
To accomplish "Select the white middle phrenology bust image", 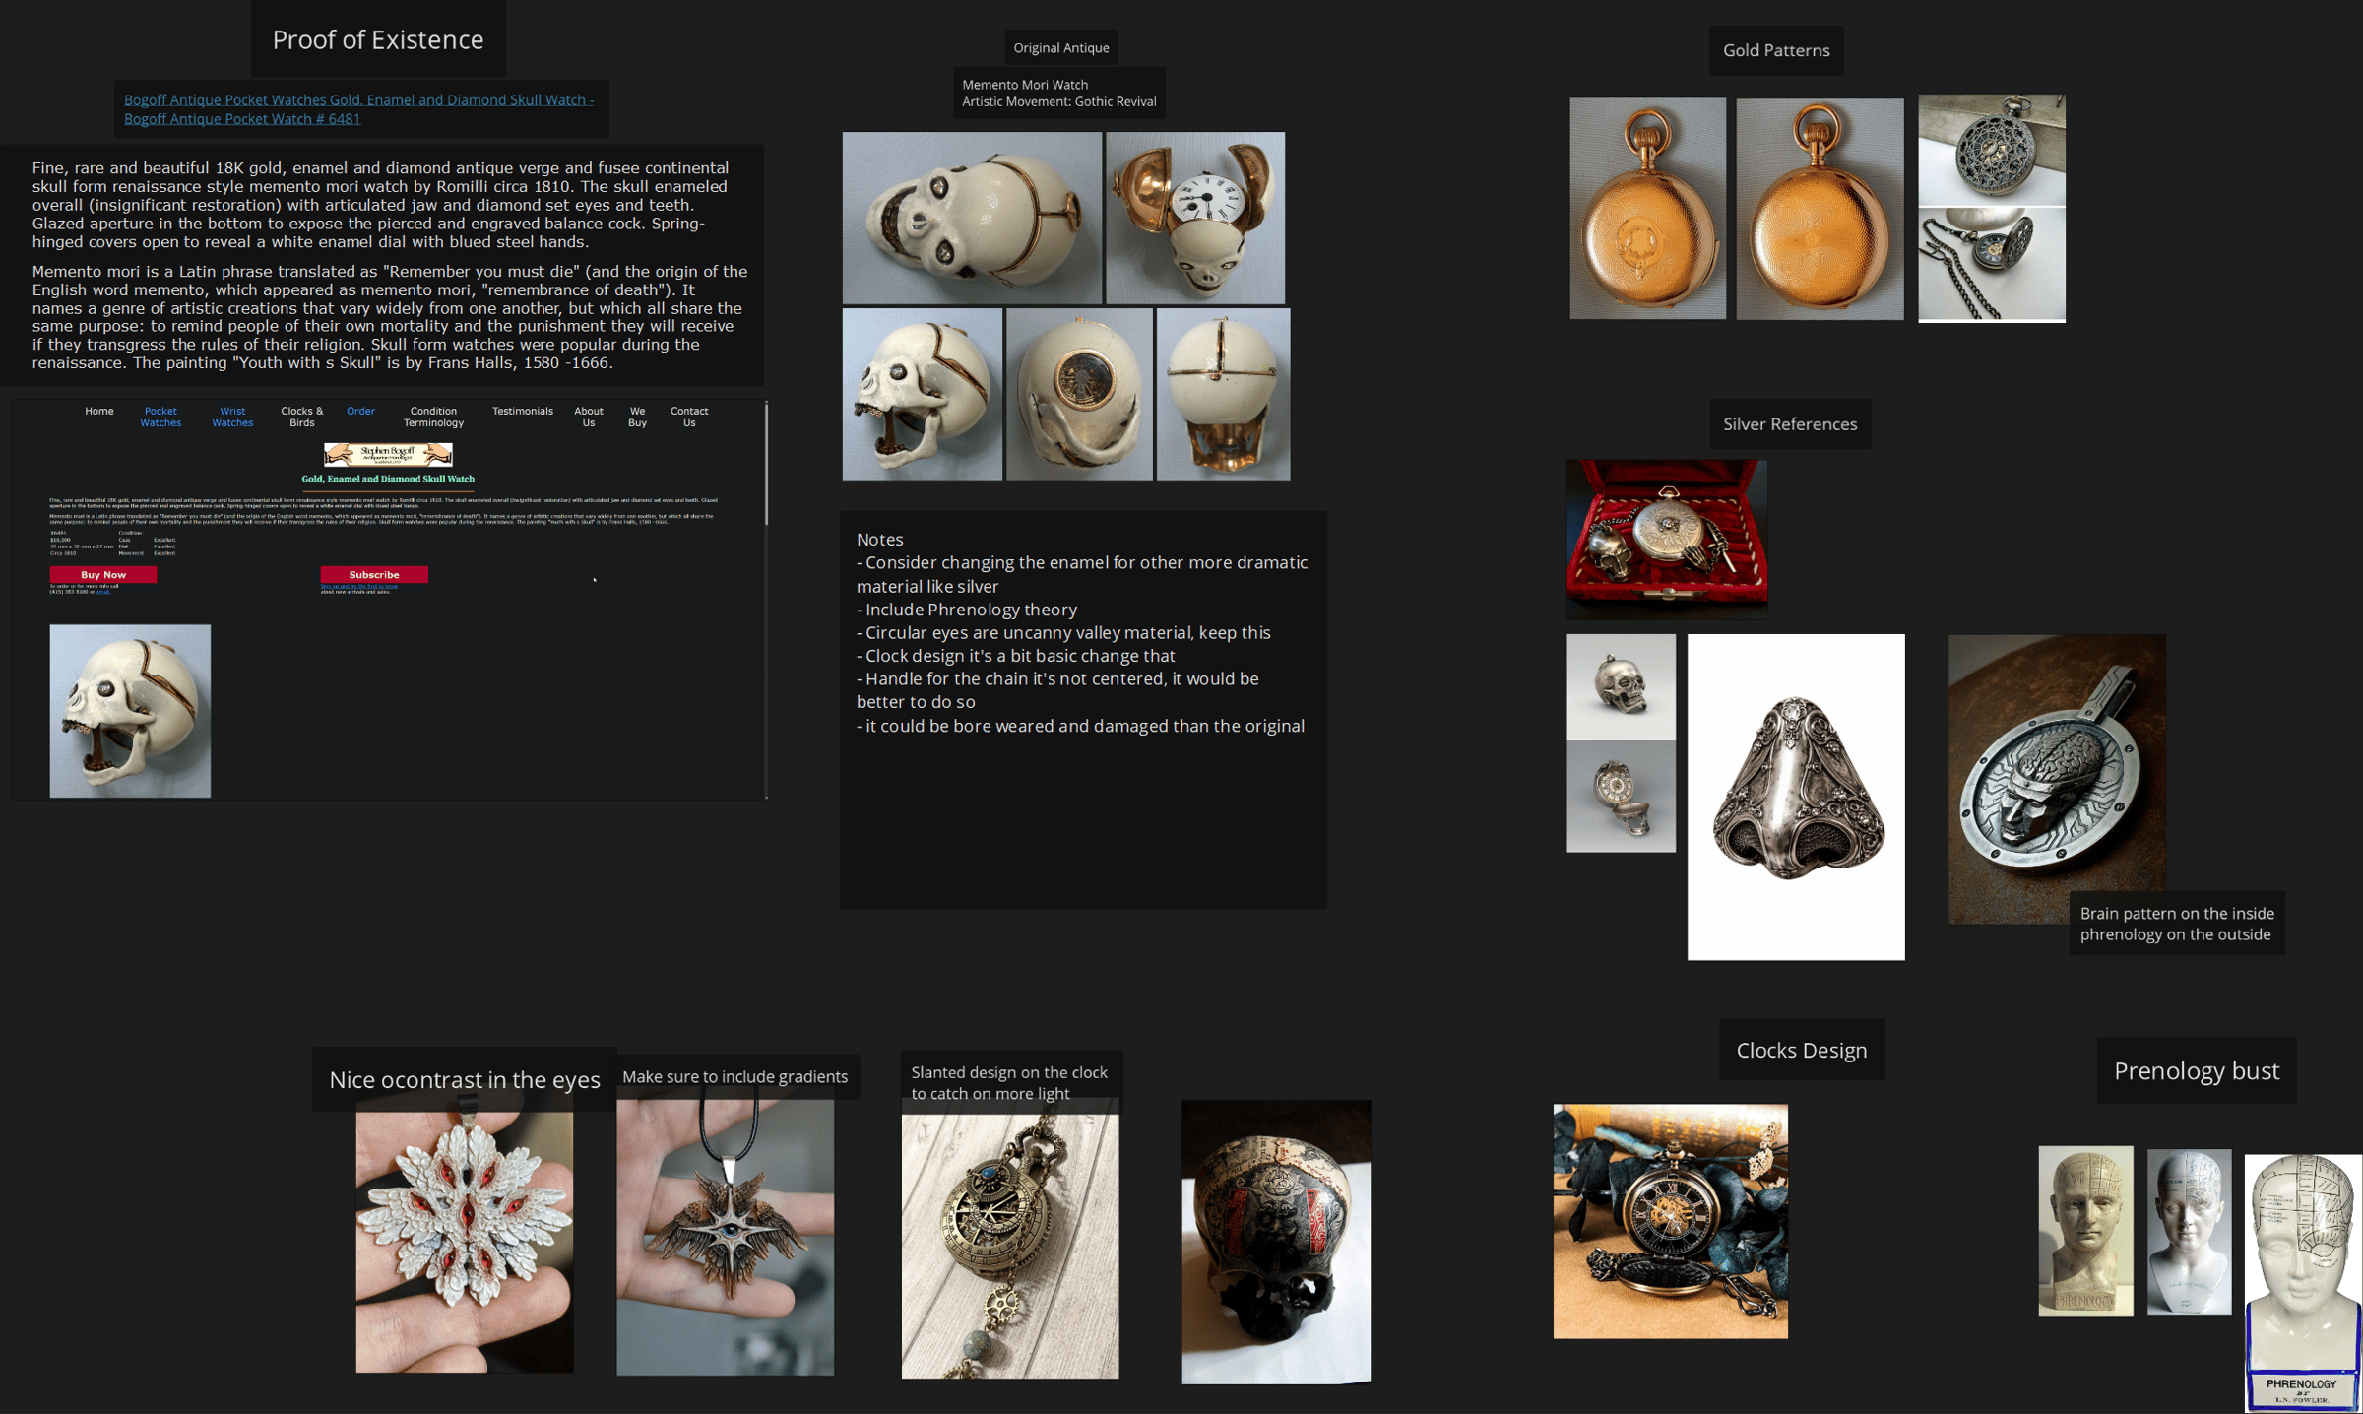I will coord(2189,1232).
